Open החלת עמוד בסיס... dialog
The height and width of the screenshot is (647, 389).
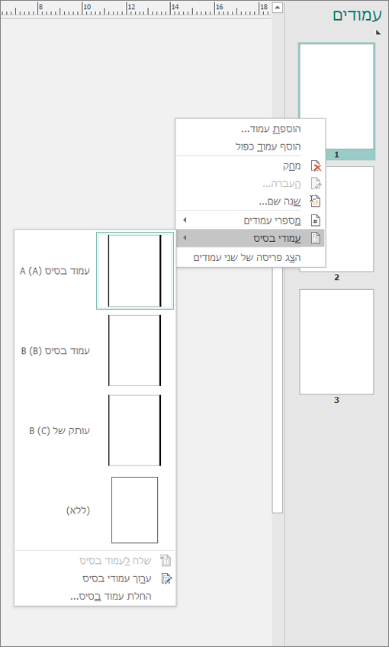(111, 596)
